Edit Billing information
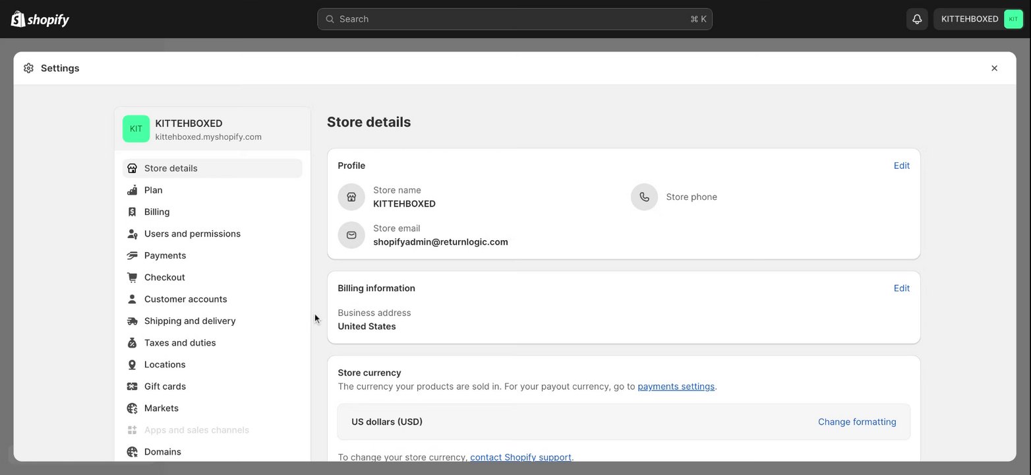The width and height of the screenshot is (1031, 475). click(901, 288)
